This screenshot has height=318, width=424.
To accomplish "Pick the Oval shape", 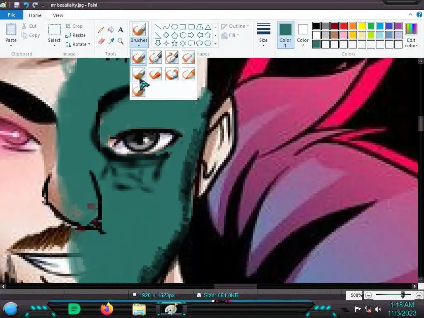I will click(x=175, y=27).
